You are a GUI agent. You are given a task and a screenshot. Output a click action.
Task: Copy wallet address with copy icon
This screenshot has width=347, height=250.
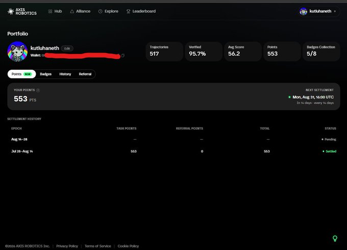tap(123, 55)
